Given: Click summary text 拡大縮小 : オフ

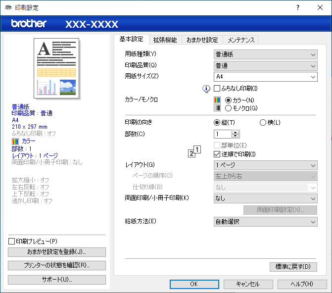Looking at the screenshot, I should pyautogui.click(x=30, y=180).
